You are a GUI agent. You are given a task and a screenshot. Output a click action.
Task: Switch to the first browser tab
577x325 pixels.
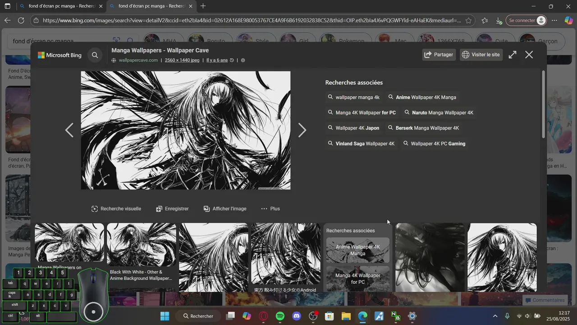(62, 6)
